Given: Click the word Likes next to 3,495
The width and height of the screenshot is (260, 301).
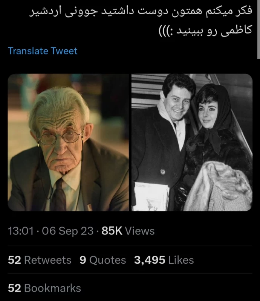Looking at the screenshot, I should tap(181, 260).
